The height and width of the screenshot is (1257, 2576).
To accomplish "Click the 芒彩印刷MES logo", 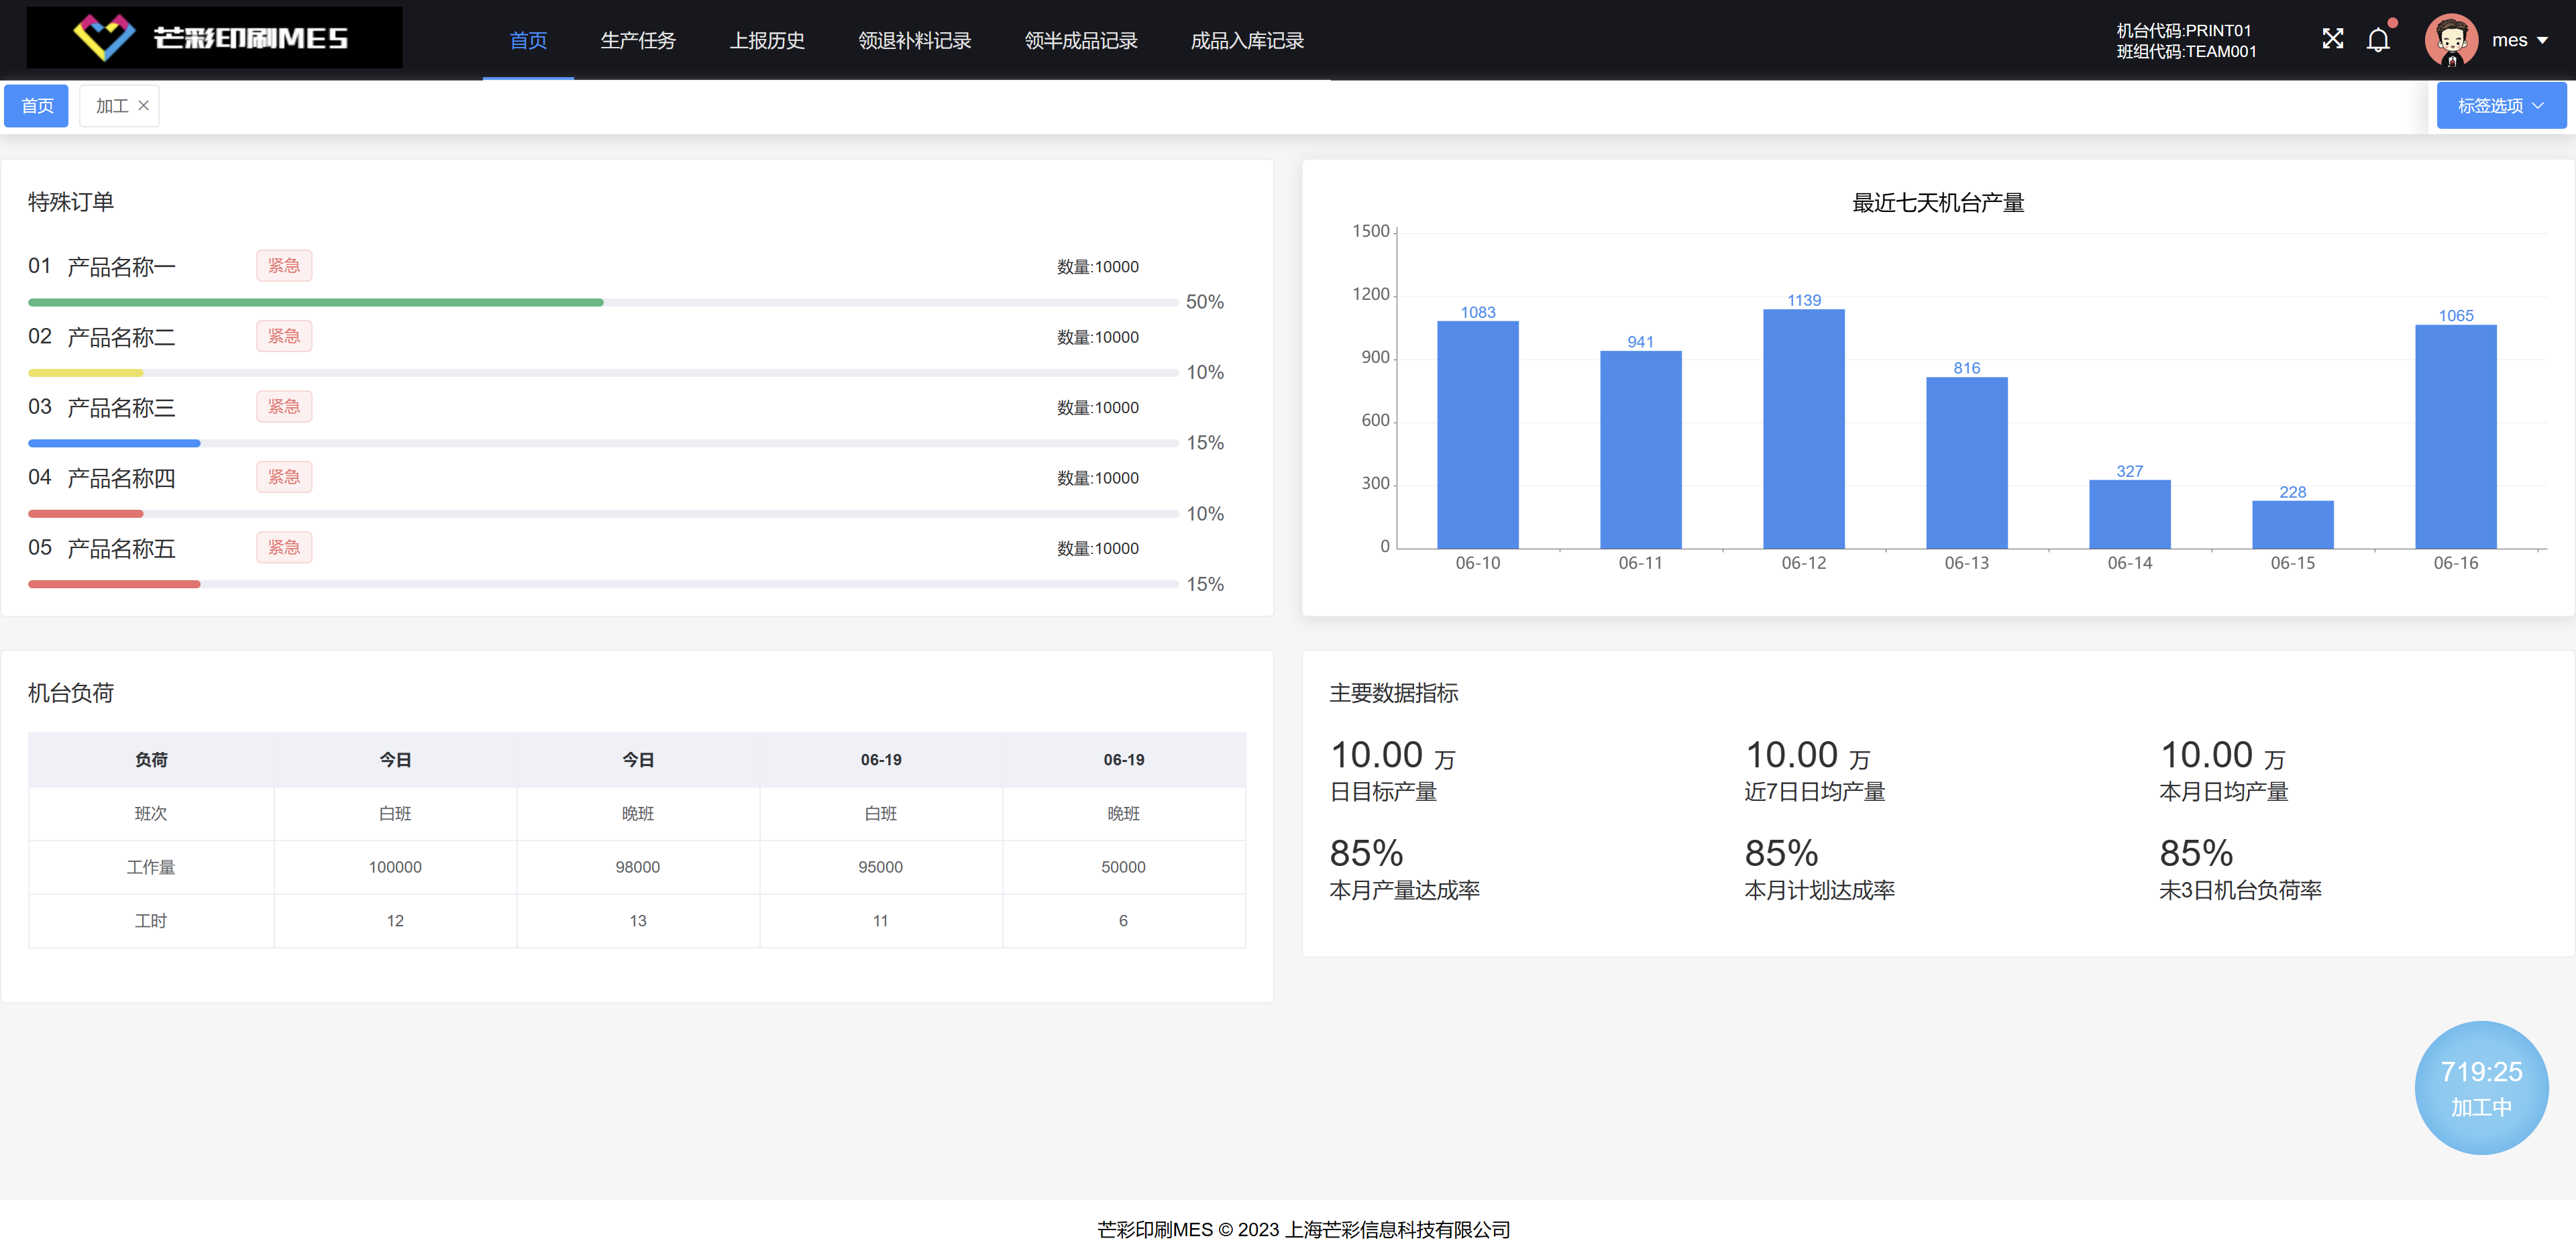I will (213, 38).
